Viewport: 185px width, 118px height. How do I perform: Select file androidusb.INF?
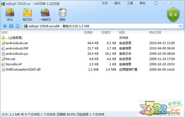click(x=17, y=48)
